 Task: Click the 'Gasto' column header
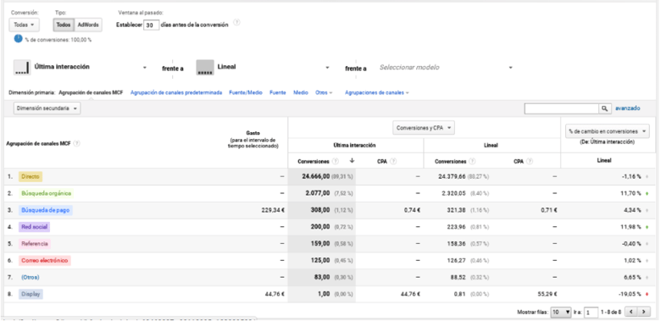point(253,133)
